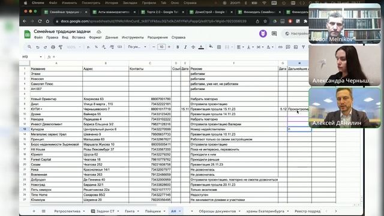Open text wrapping dropdown
Viewport: 384px width, 216px height.
pyautogui.click(x=260, y=47)
